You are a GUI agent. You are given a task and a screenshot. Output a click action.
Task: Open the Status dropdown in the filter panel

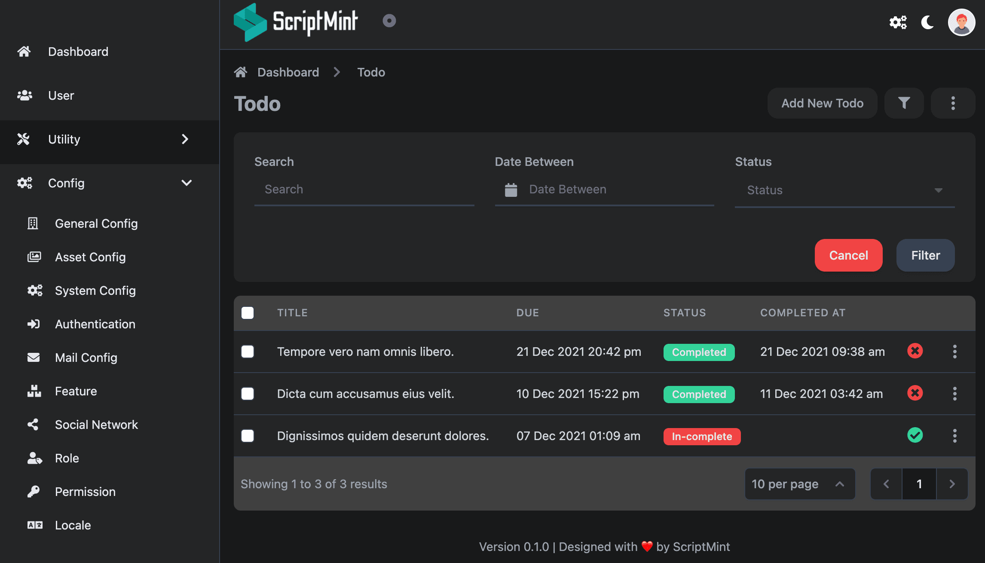(844, 190)
